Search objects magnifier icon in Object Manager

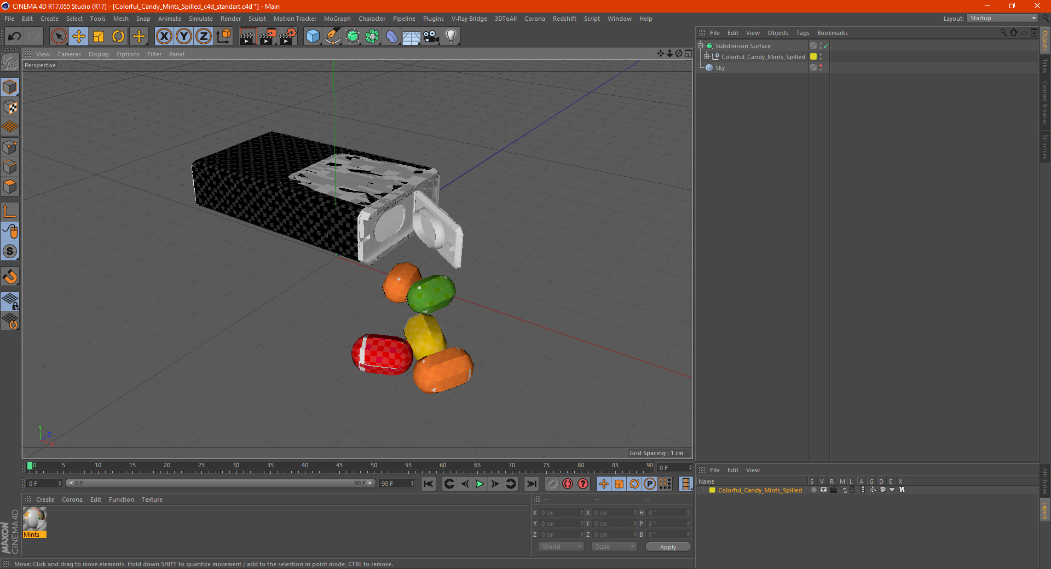(1003, 33)
